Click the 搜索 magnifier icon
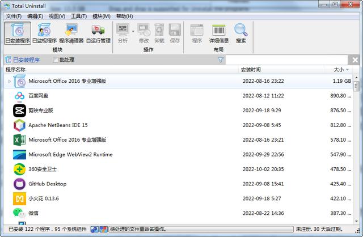The height and width of the screenshot is (237, 363). tap(240, 30)
